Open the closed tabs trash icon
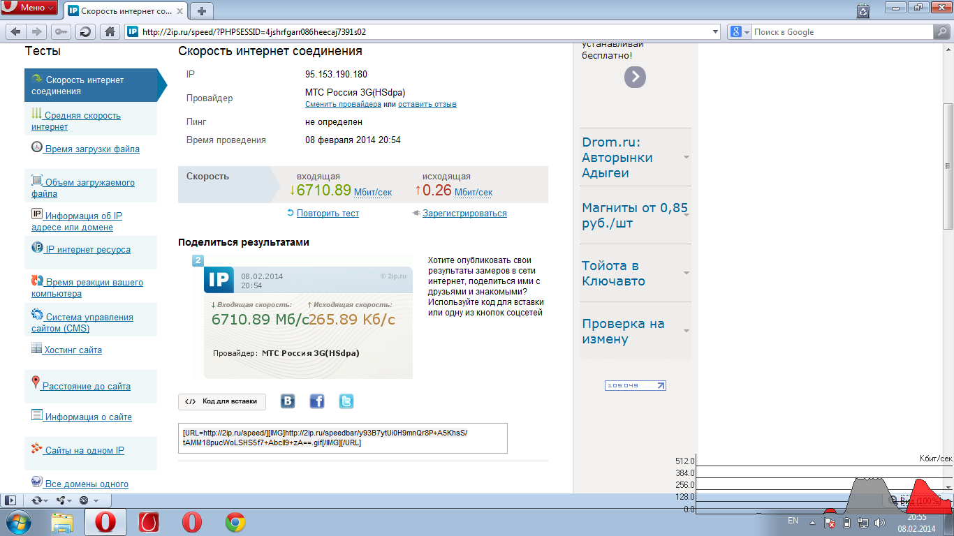954x536 pixels. tap(864, 10)
